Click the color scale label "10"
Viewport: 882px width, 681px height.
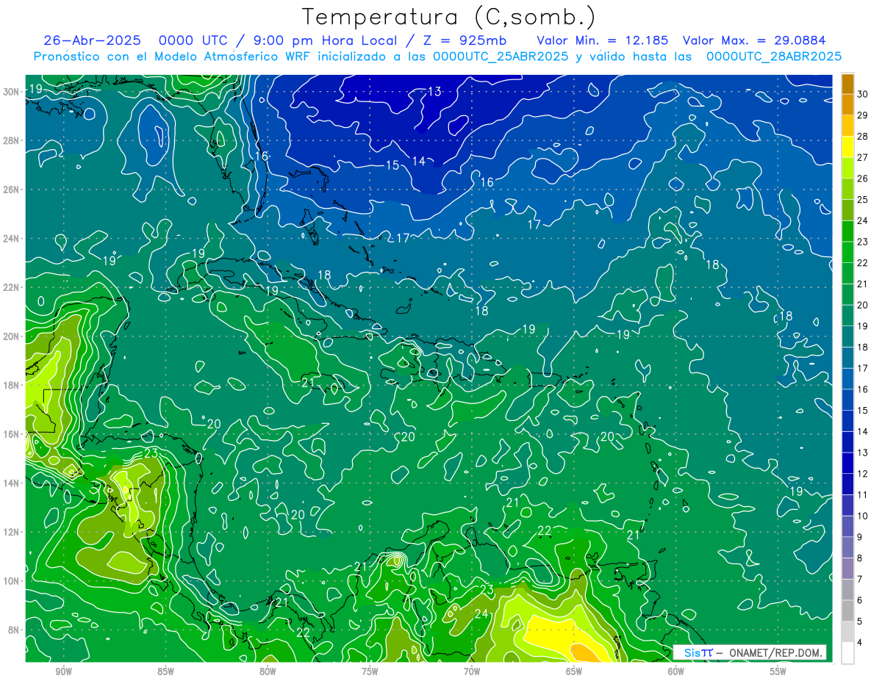coord(862,516)
